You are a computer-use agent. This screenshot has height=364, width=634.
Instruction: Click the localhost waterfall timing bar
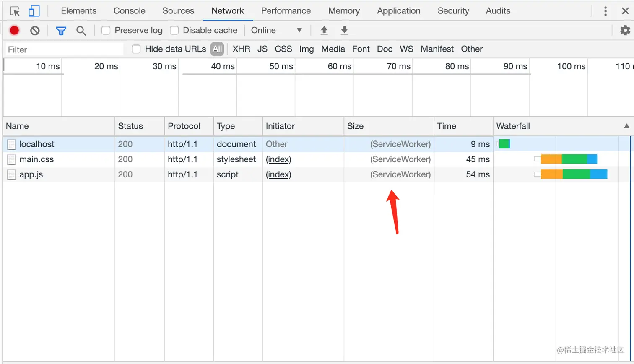point(504,144)
